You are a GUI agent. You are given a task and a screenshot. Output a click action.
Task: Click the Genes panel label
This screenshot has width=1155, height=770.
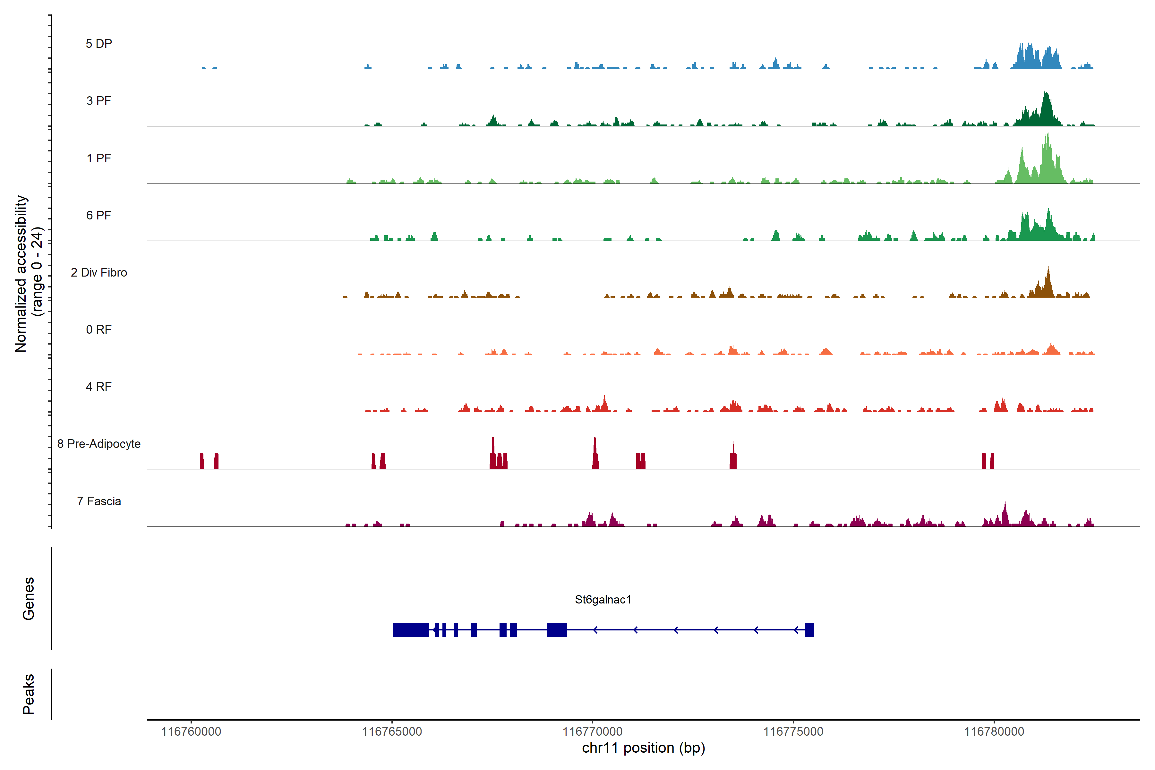29,599
